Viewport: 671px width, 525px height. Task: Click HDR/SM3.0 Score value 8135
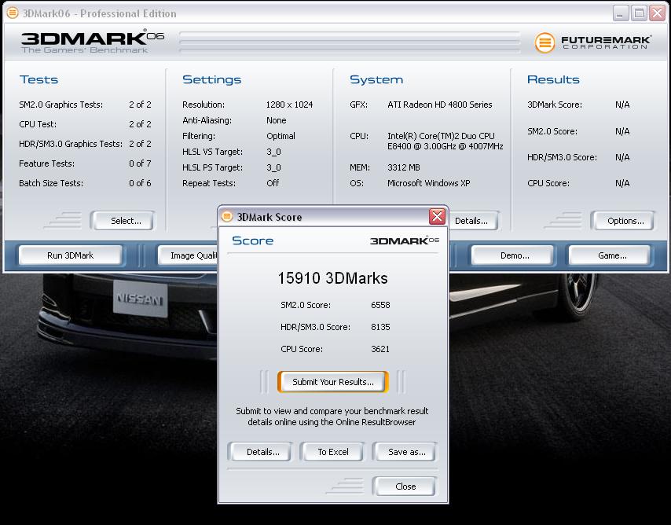pos(380,327)
